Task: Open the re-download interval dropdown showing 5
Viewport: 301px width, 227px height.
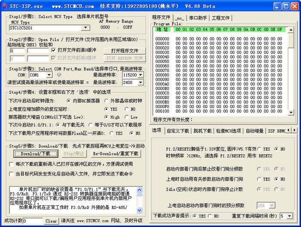Action: click(x=289, y=216)
